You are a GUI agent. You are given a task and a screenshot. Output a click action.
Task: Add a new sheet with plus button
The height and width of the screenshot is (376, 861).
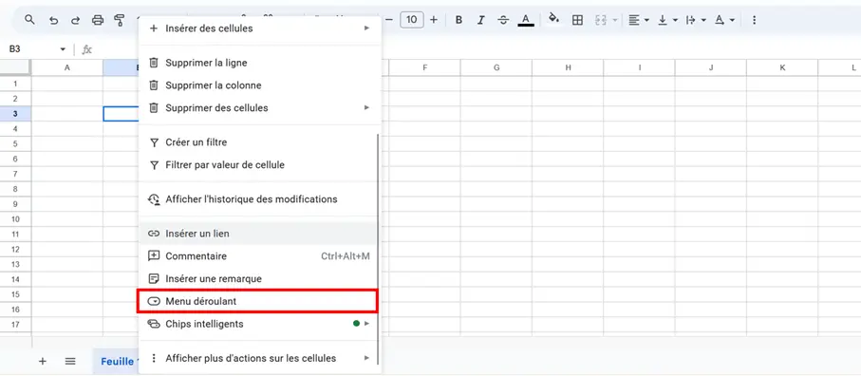(43, 361)
